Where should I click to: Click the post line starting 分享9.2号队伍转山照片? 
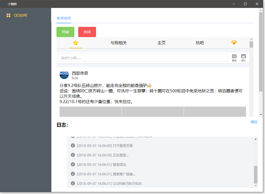(106, 86)
